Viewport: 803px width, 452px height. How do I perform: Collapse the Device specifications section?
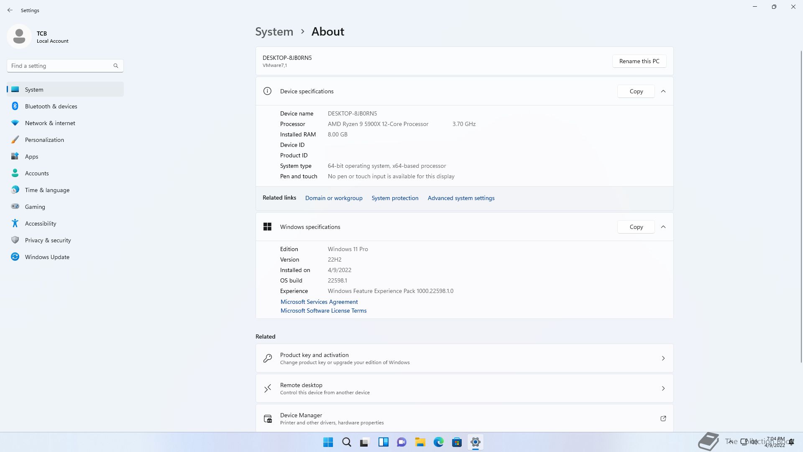coord(663,91)
